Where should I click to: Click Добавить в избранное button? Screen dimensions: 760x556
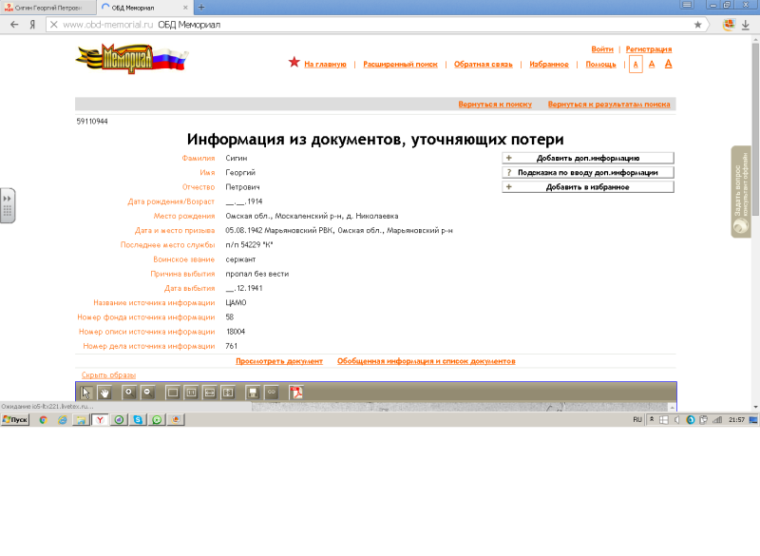[x=588, y=187]
